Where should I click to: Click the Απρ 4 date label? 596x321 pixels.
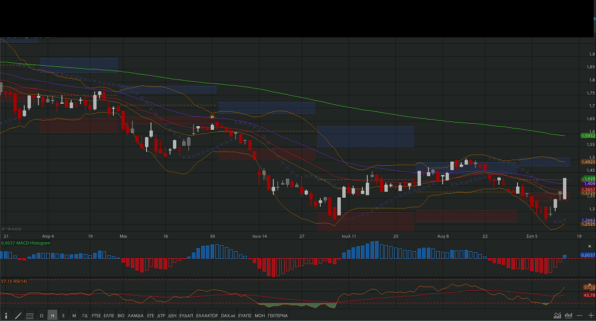(48, 236)
